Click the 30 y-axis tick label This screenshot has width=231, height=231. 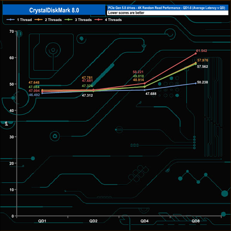tap(11, 137)
